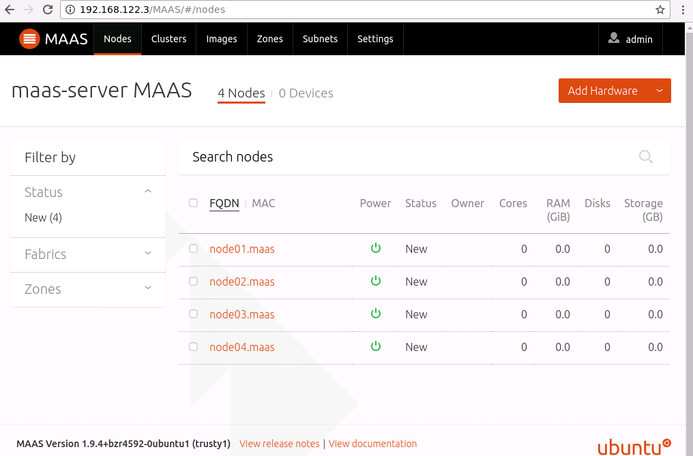Check the node04.maas checkbox

pyautogui.click(x=193, y=346)
